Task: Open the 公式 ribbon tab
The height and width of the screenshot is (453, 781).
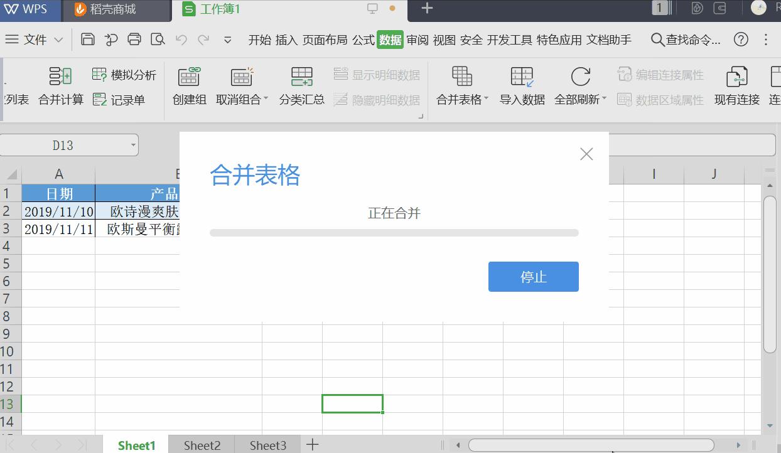Action: tap(363, 39)
